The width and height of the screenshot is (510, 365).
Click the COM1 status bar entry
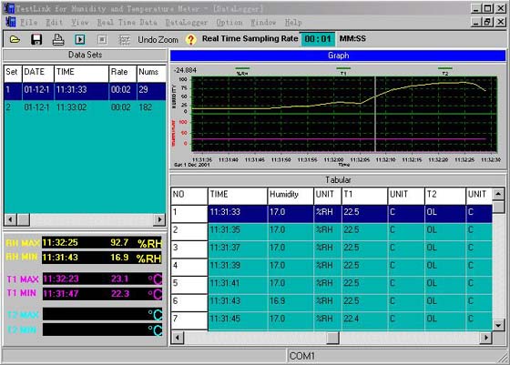[x=302, y=356]
